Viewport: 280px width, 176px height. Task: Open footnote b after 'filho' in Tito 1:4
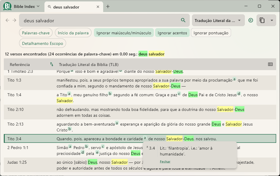[x=110, y=94]
